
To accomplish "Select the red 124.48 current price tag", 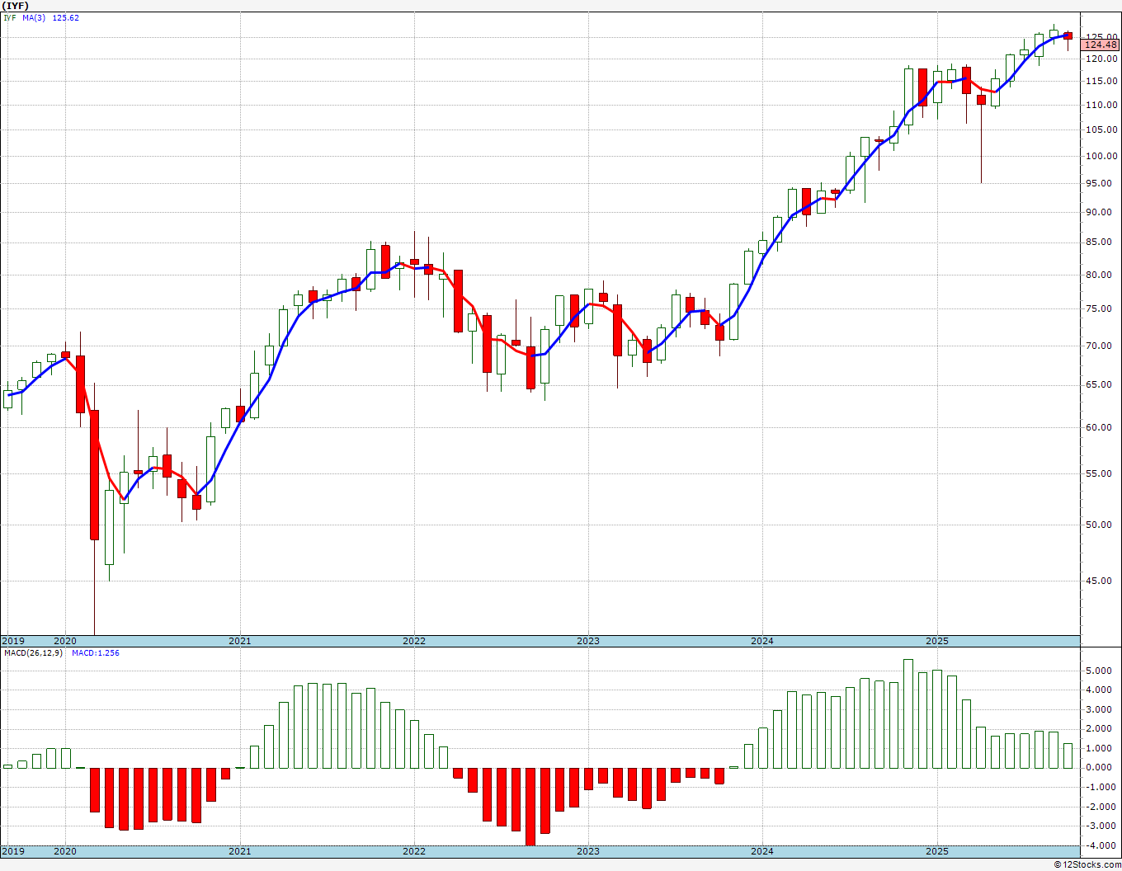I will pos(1101,45).
